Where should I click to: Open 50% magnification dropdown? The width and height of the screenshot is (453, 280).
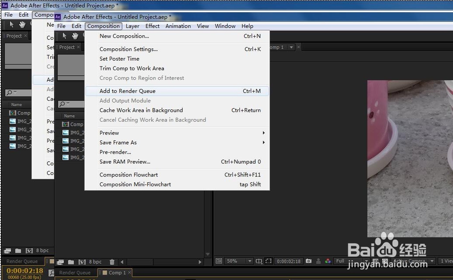coord(239,261)
